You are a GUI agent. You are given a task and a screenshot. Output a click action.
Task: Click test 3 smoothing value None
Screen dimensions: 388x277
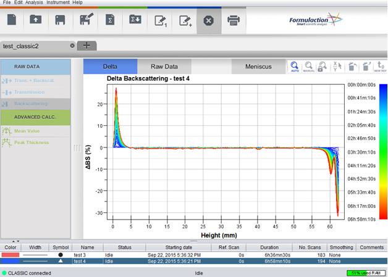click(335, 255)
